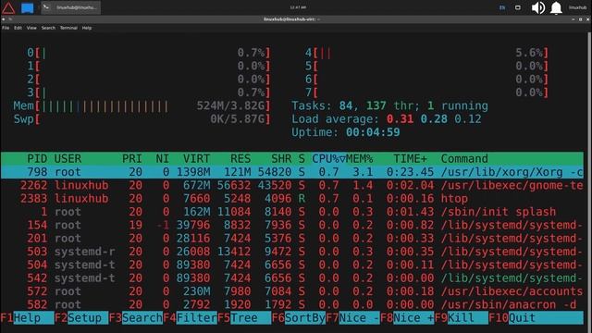Click F7 Nice - in the function bar
The image size is (592, 333).
point(353,318)
